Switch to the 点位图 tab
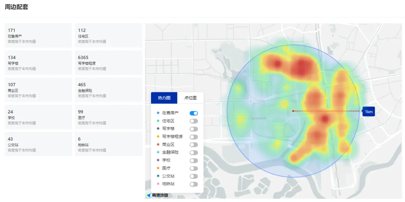 coord(190,98)
